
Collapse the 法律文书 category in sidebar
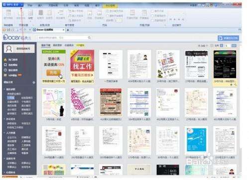[9, 159]
